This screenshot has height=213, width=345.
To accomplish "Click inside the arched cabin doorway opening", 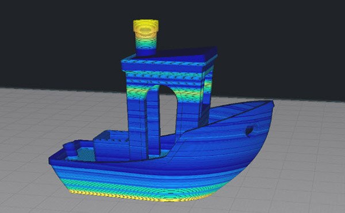I will (168, 109).
